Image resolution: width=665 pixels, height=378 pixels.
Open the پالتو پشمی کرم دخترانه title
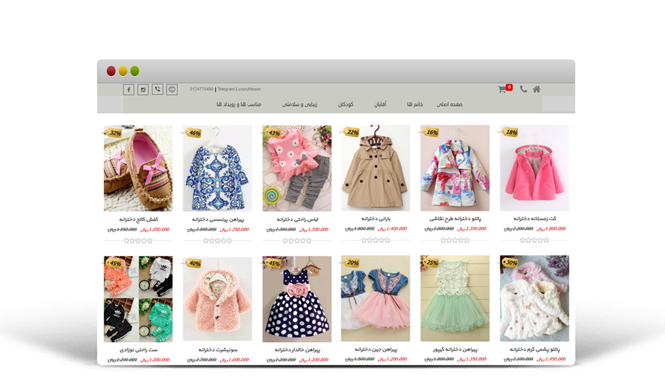coord(534,350)
